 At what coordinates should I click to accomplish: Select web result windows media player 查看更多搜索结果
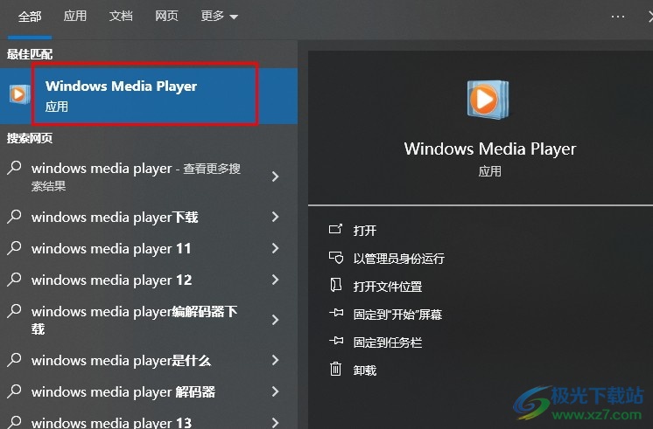148,176
